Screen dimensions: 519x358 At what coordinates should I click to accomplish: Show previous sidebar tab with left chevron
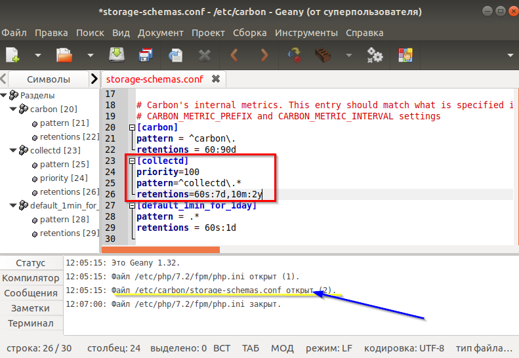click(x=3, y=79)
